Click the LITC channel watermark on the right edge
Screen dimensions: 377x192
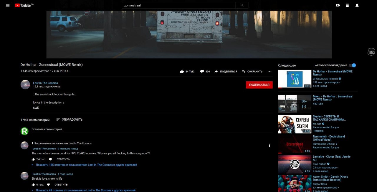point(371,52)
